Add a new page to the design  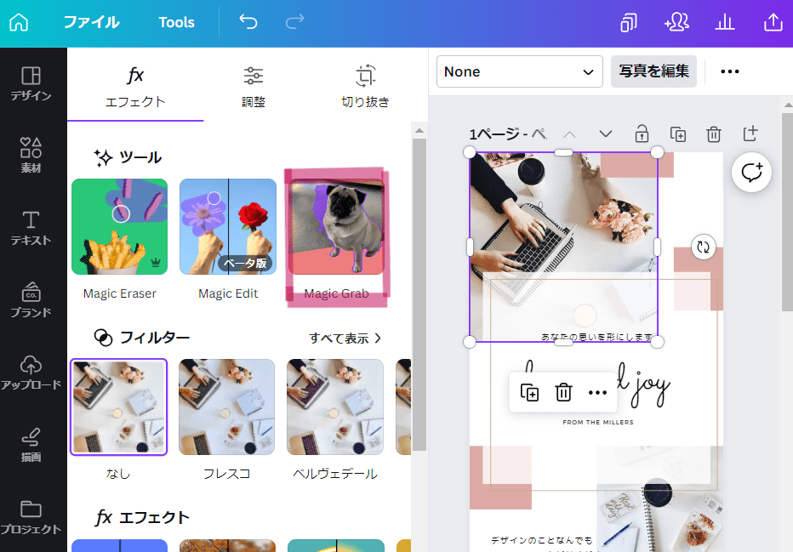tap(749, 134)
